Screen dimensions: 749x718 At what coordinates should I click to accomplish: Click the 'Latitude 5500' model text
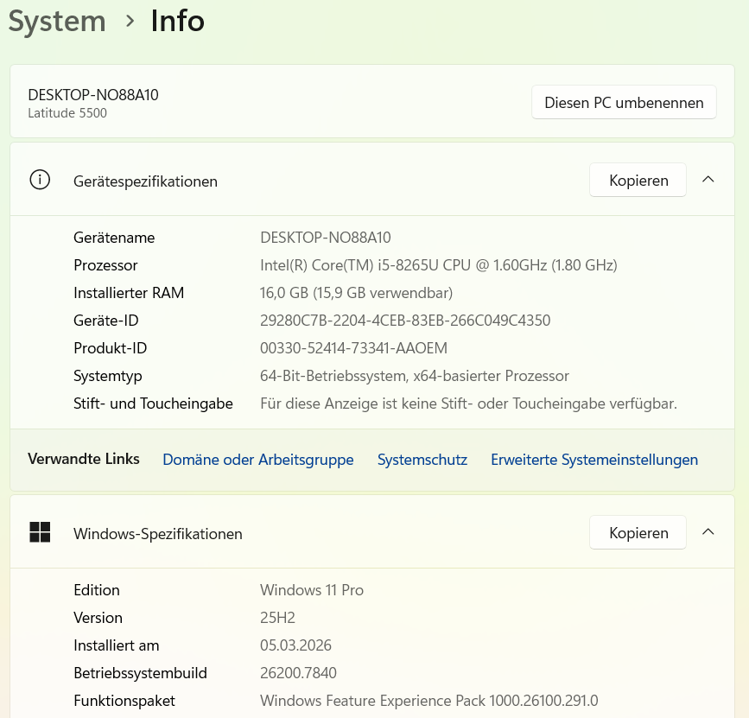[x=67, y=113]
